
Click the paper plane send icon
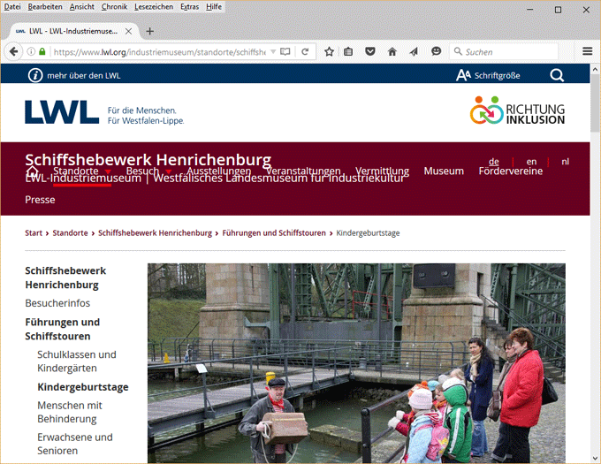[x=414, y=51]
